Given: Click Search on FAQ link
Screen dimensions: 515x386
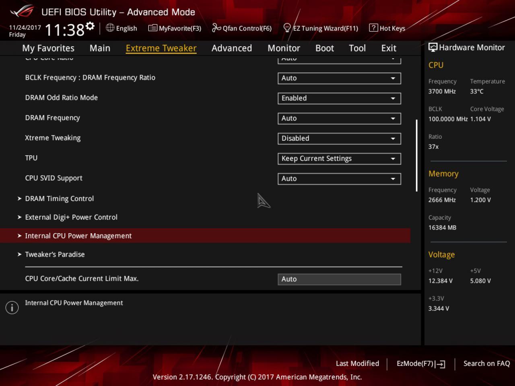Looking at the screenshot, I should pos(486,363).
